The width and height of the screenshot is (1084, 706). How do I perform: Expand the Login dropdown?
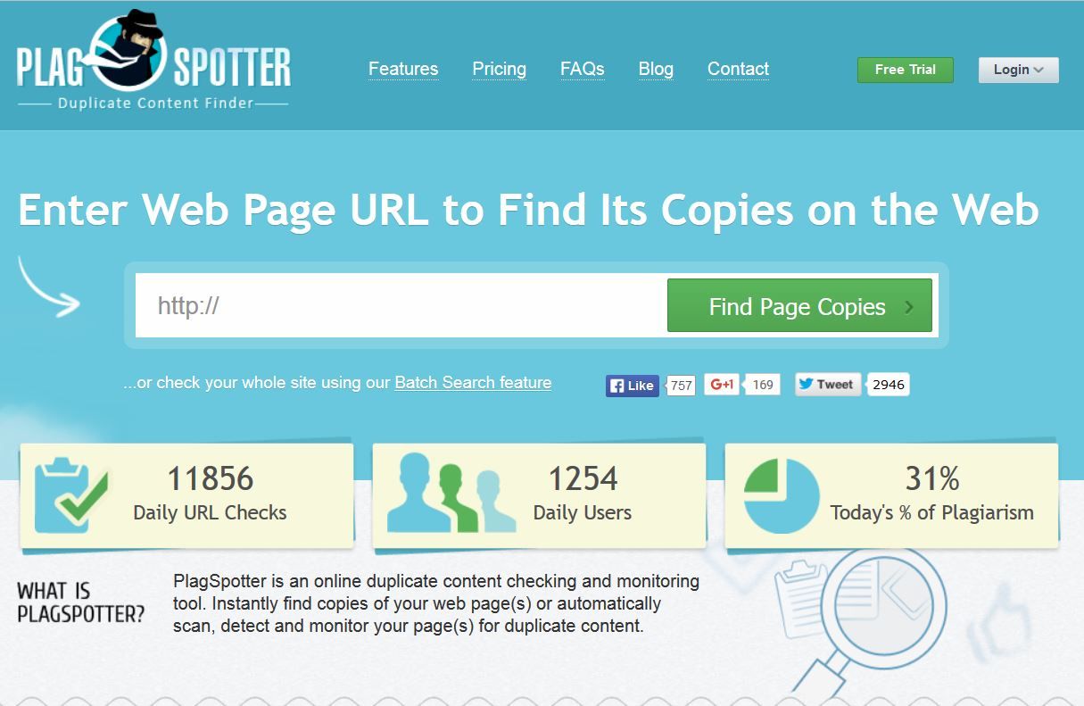pos(1019,70)
